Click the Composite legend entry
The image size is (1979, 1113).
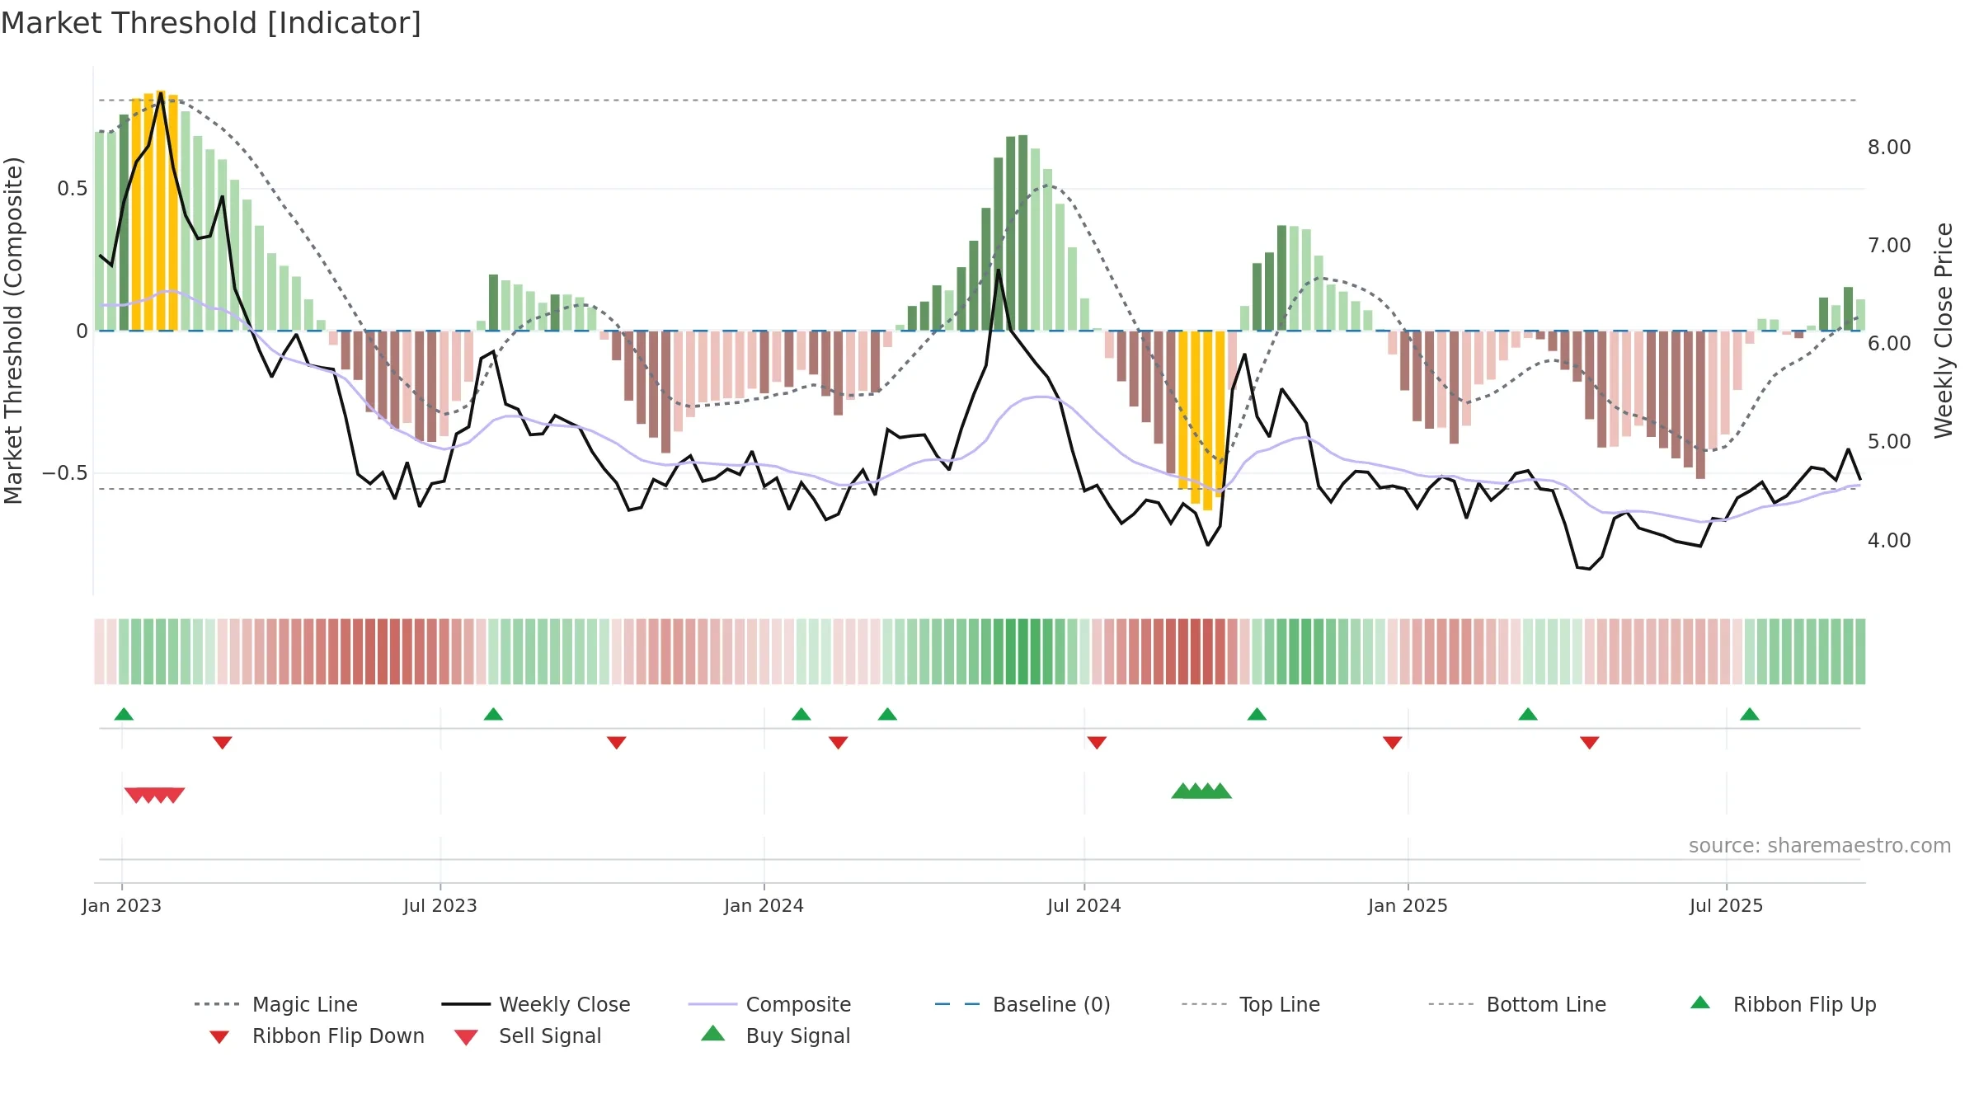[769, 1004]
